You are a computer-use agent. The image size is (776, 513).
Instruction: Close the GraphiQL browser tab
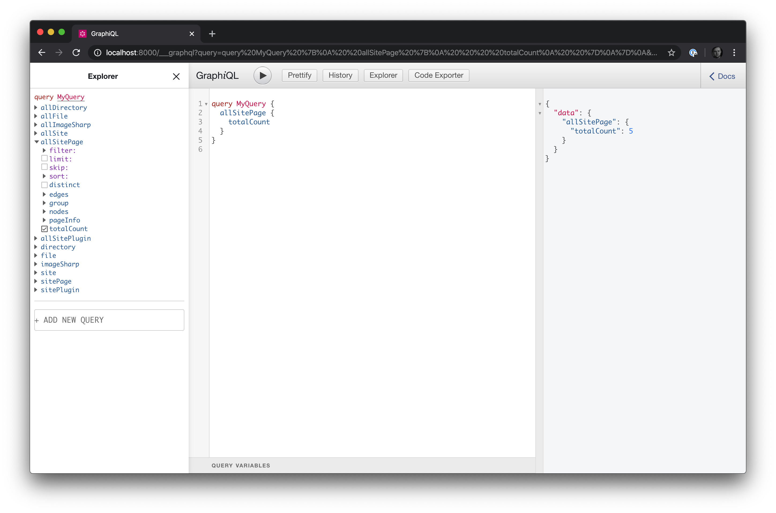(x=192, y=34)
